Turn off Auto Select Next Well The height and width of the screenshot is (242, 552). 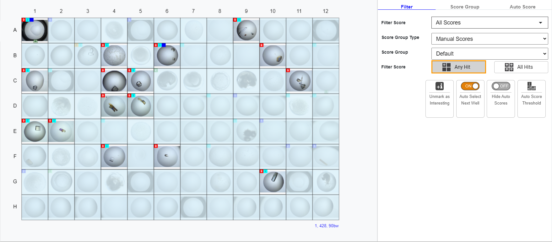point(470,86)
